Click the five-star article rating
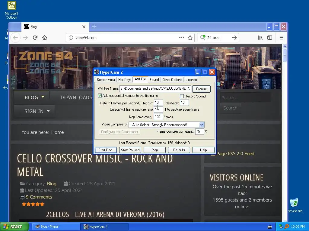The height and width of the screenshot is (231, 309). click(33, 204)
